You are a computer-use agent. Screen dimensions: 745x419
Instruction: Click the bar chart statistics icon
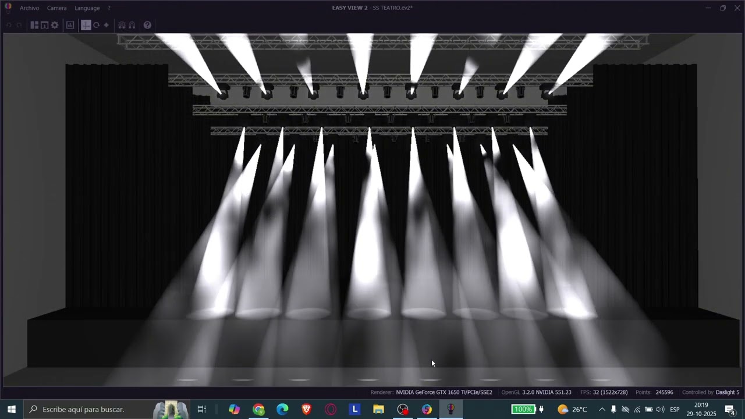pos(70,25)
